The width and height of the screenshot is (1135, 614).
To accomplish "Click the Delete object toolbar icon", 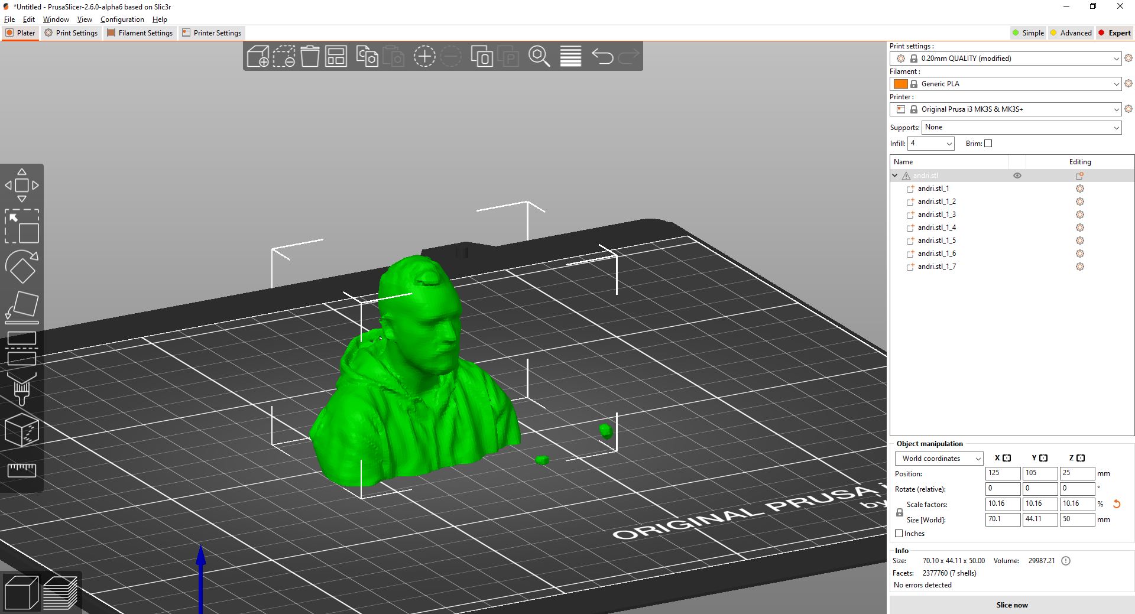I will [x=284, y=56].
